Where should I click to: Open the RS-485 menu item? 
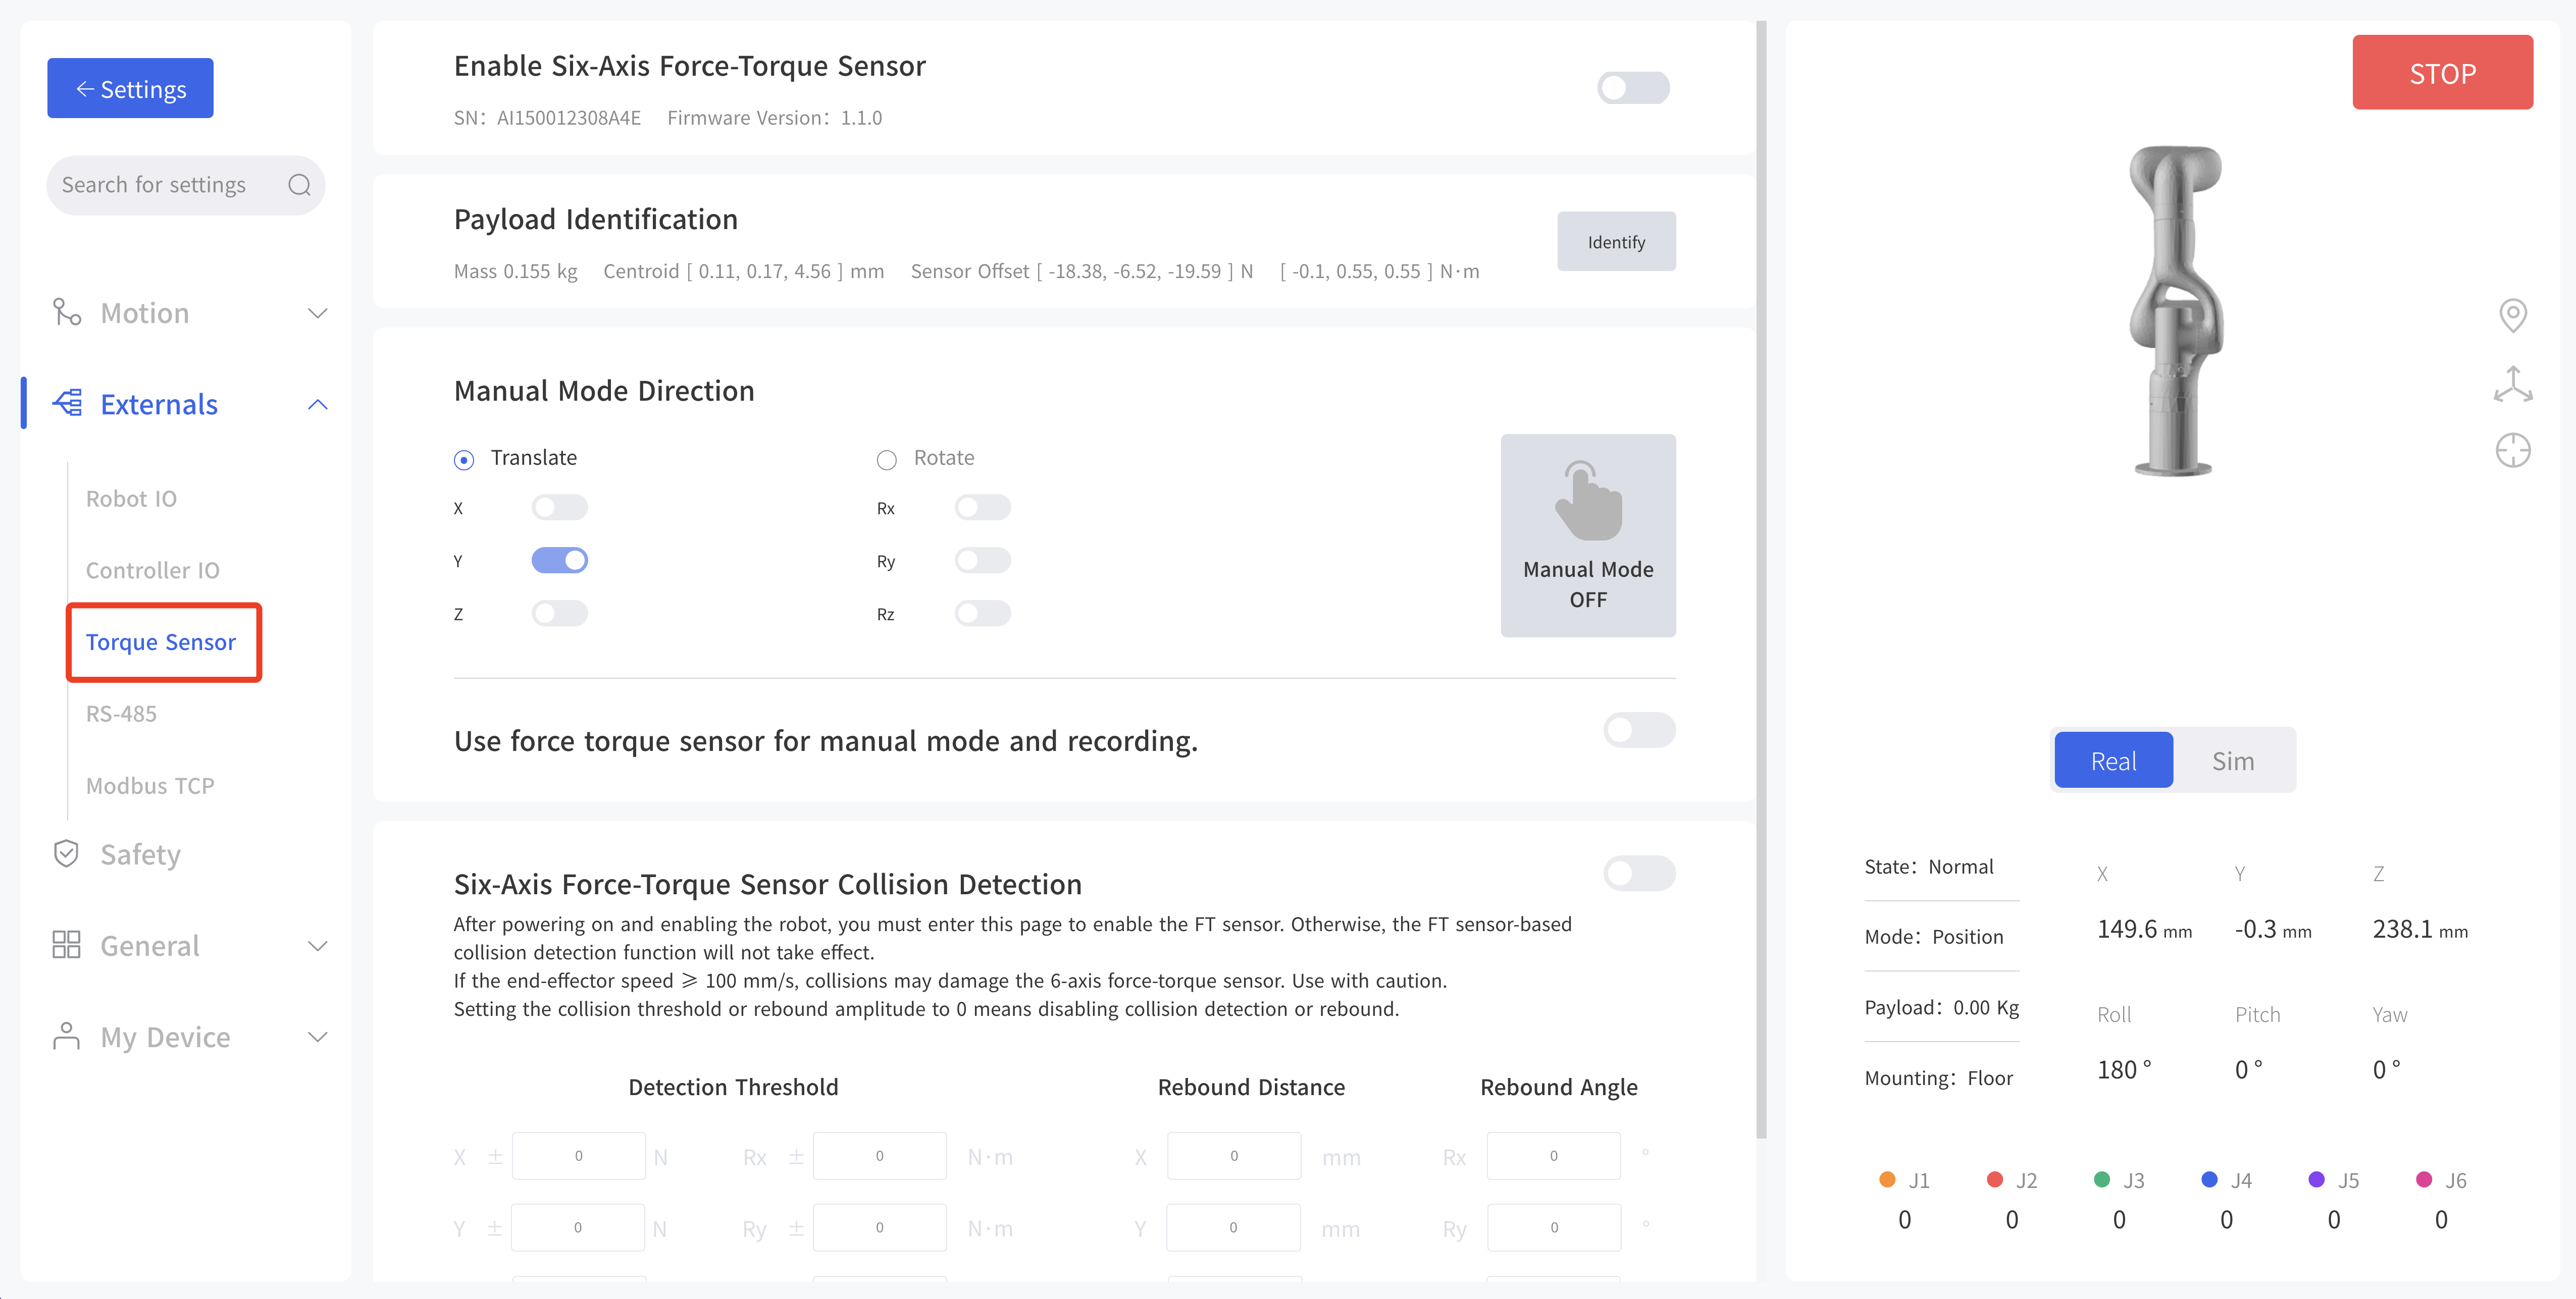[x=121, y=714]
